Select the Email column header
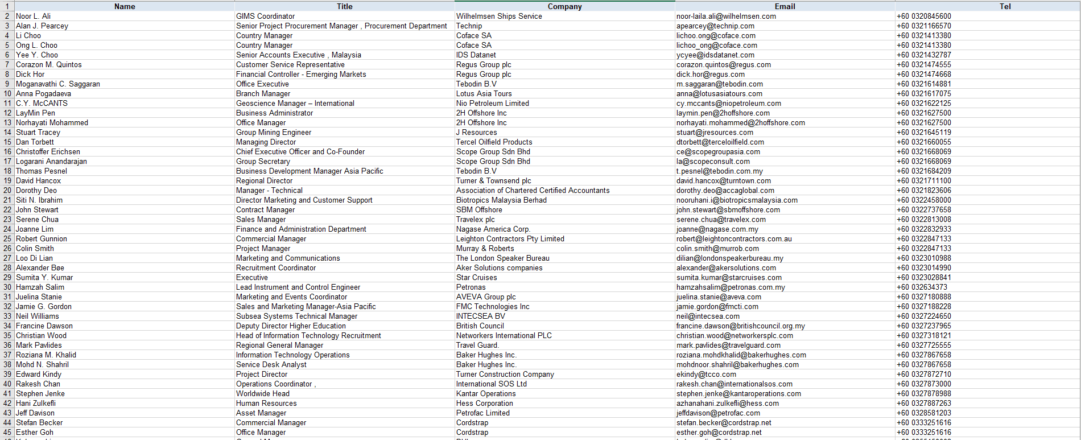Viewport: 1081px width, 440px height. (x=785, y=6)
